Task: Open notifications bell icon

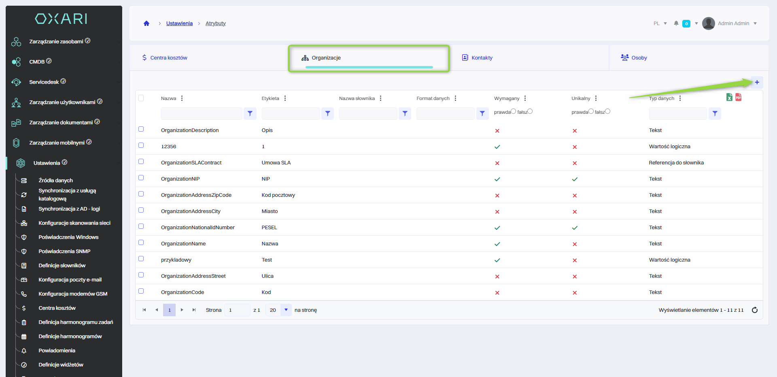Action: click(x=676, y=23)
